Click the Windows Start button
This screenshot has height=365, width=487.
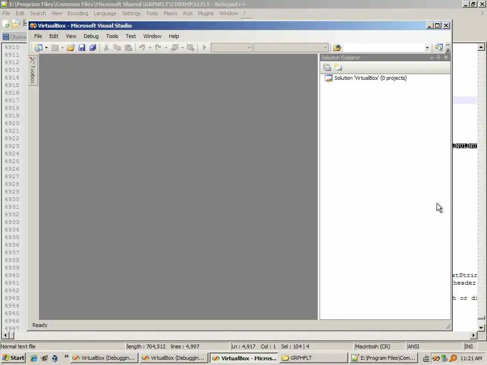pos(13,358)
